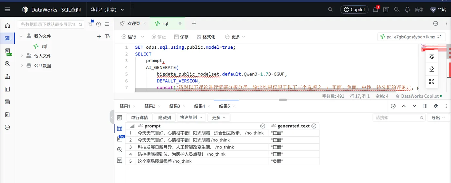Toggle split layout icon in results
This screenshot has width=451, height=183.
point(425,106)
